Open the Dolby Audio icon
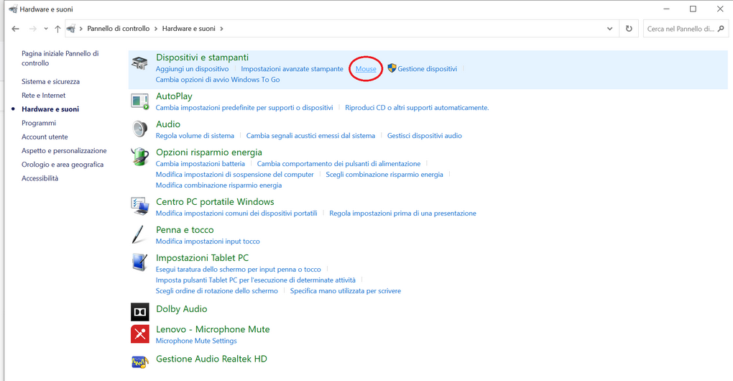Image resolution: width=733 pixels, height=381 pixels. 140,312
